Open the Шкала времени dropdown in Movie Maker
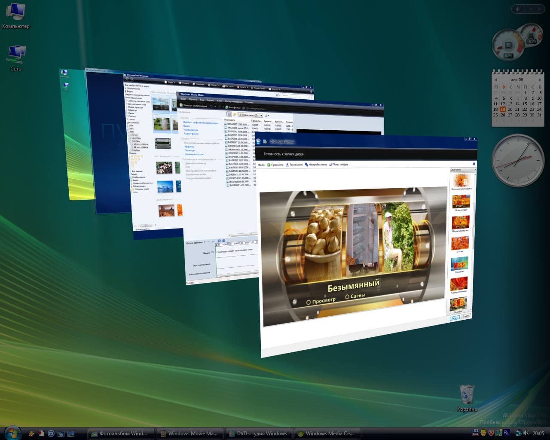 [x=196, y=243]
